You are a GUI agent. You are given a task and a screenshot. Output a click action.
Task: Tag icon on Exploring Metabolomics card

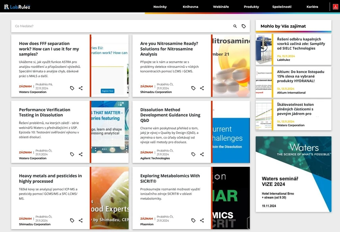click(194, 220)
